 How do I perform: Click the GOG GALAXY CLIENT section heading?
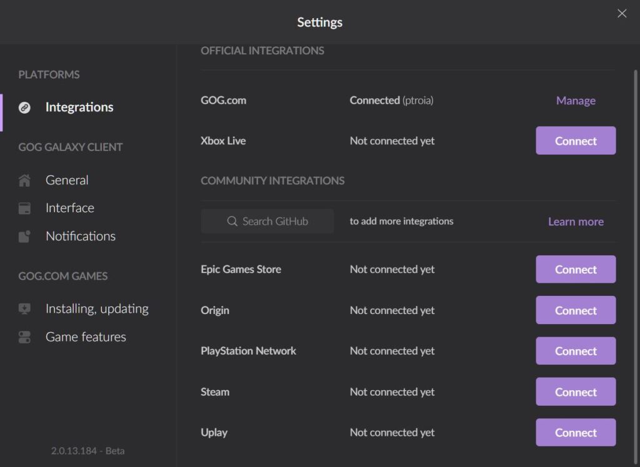coord(70,147)
